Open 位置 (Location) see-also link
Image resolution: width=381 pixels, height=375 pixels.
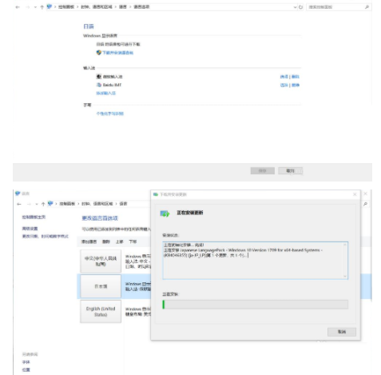click(26, 370)
